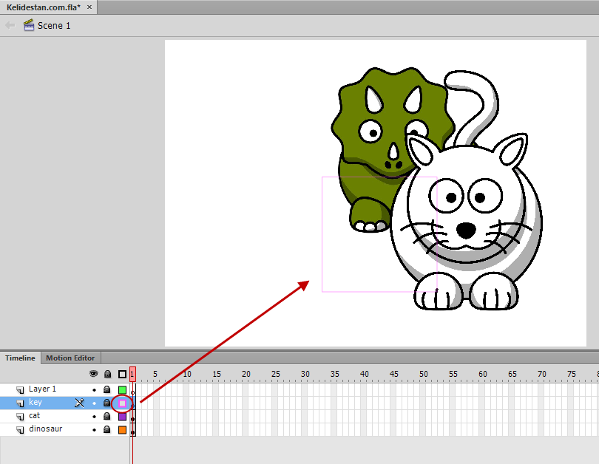Click the page icon of dinosaur layer
The height and width of the screenshot is (464, 599).
(20, 430)
